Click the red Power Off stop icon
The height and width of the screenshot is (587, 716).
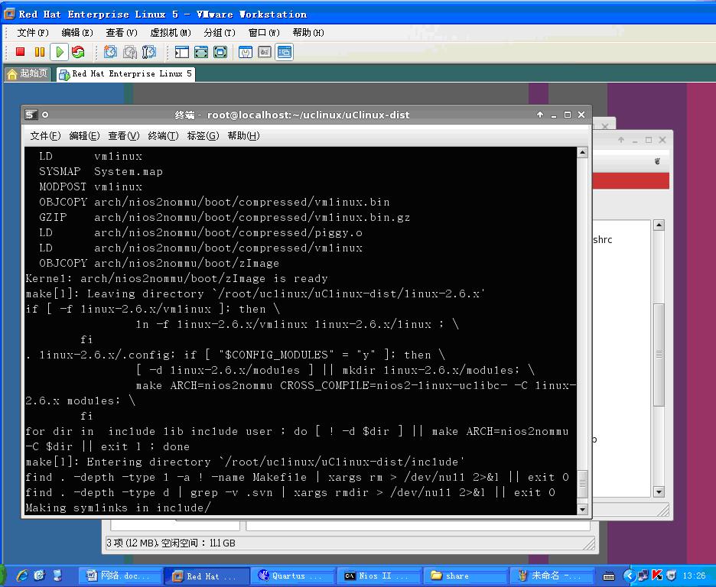[x=20, y=52]
